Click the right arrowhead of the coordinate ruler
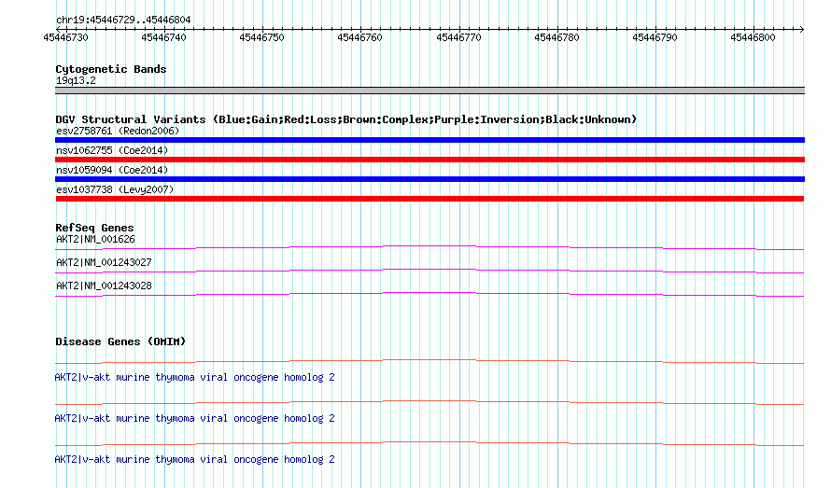 click(x=802, y=29)
